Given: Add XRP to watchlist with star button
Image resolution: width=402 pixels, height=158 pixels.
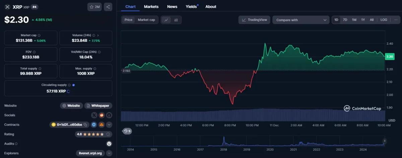Looking at the screenshot, I should (x=94, y=7).
